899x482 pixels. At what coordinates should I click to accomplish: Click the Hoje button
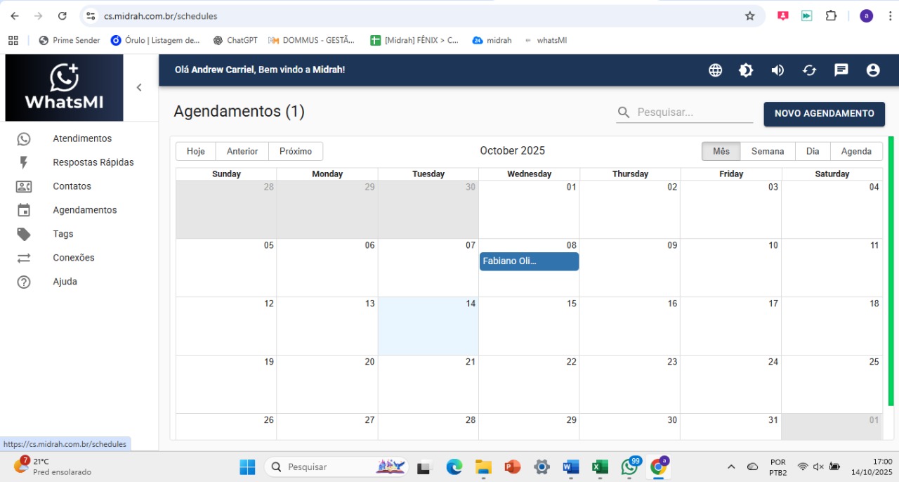[196, 151]
